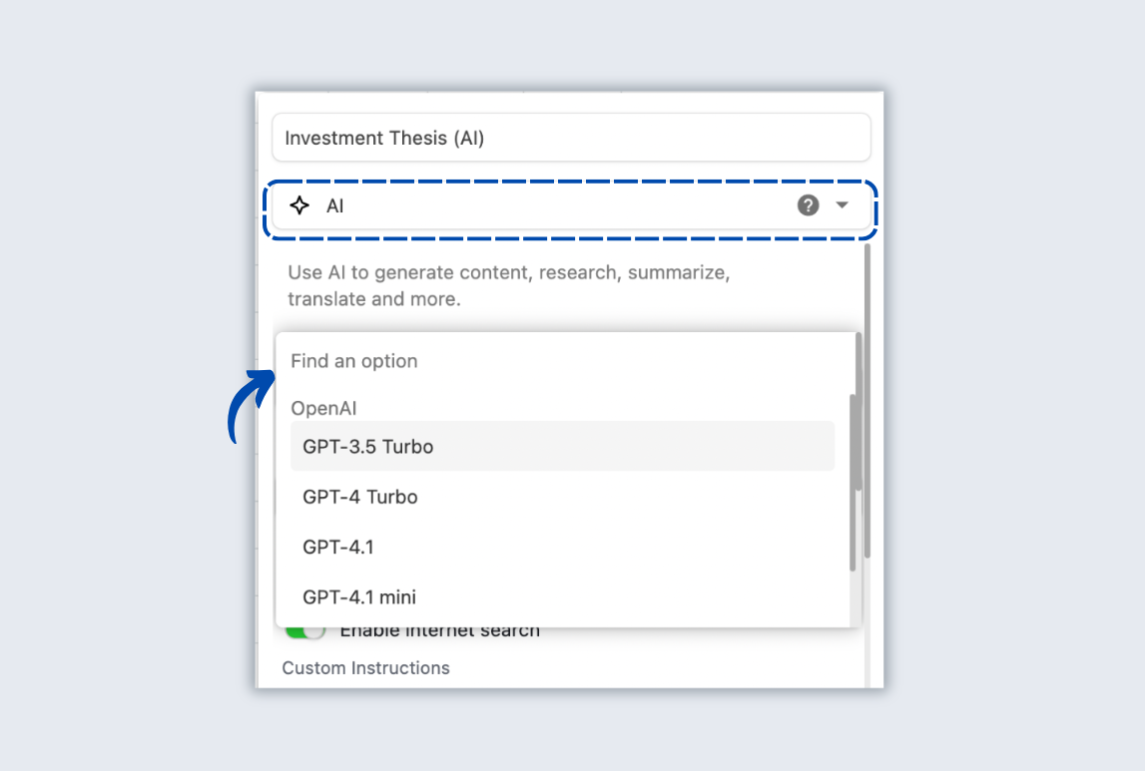
Task: Click the Investment Thesis (AI) name field
Action: (571, 138)
